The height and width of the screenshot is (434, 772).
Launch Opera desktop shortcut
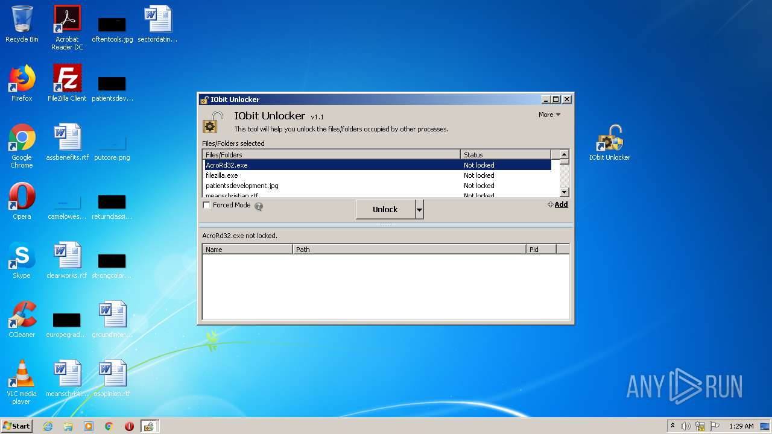coord(22,201)
